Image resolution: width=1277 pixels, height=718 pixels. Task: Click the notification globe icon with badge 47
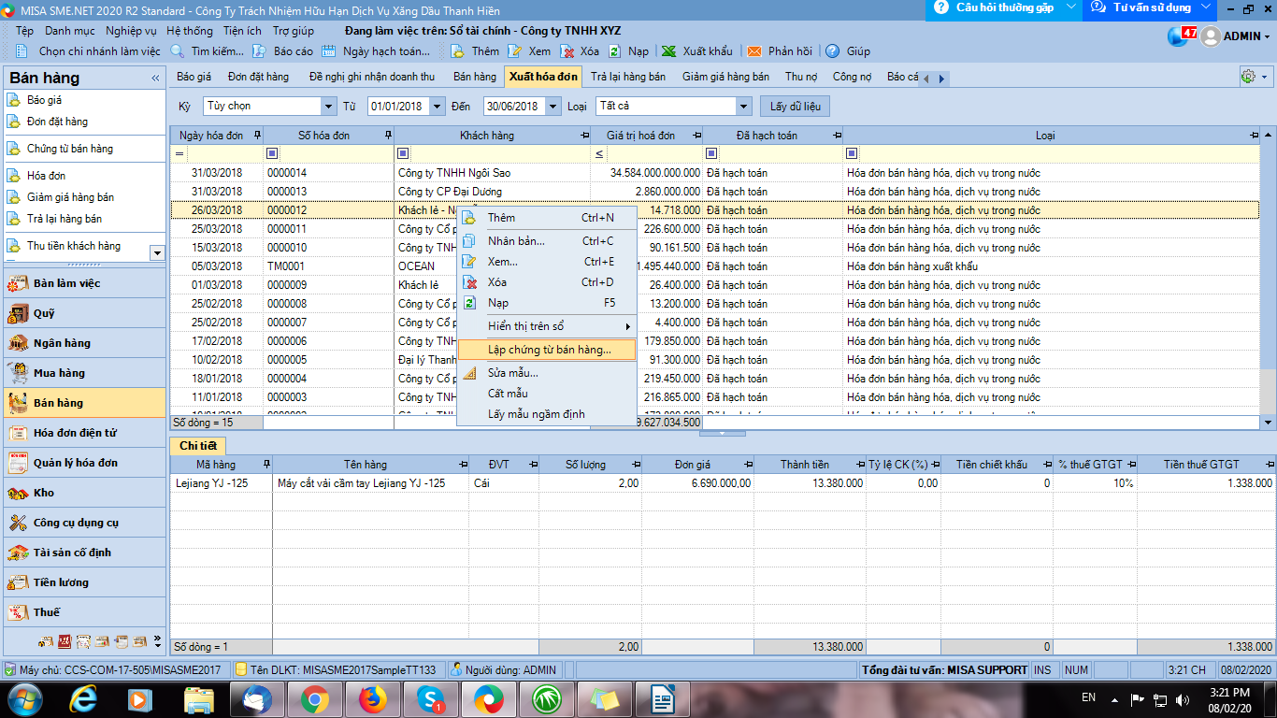(1182, 36)
